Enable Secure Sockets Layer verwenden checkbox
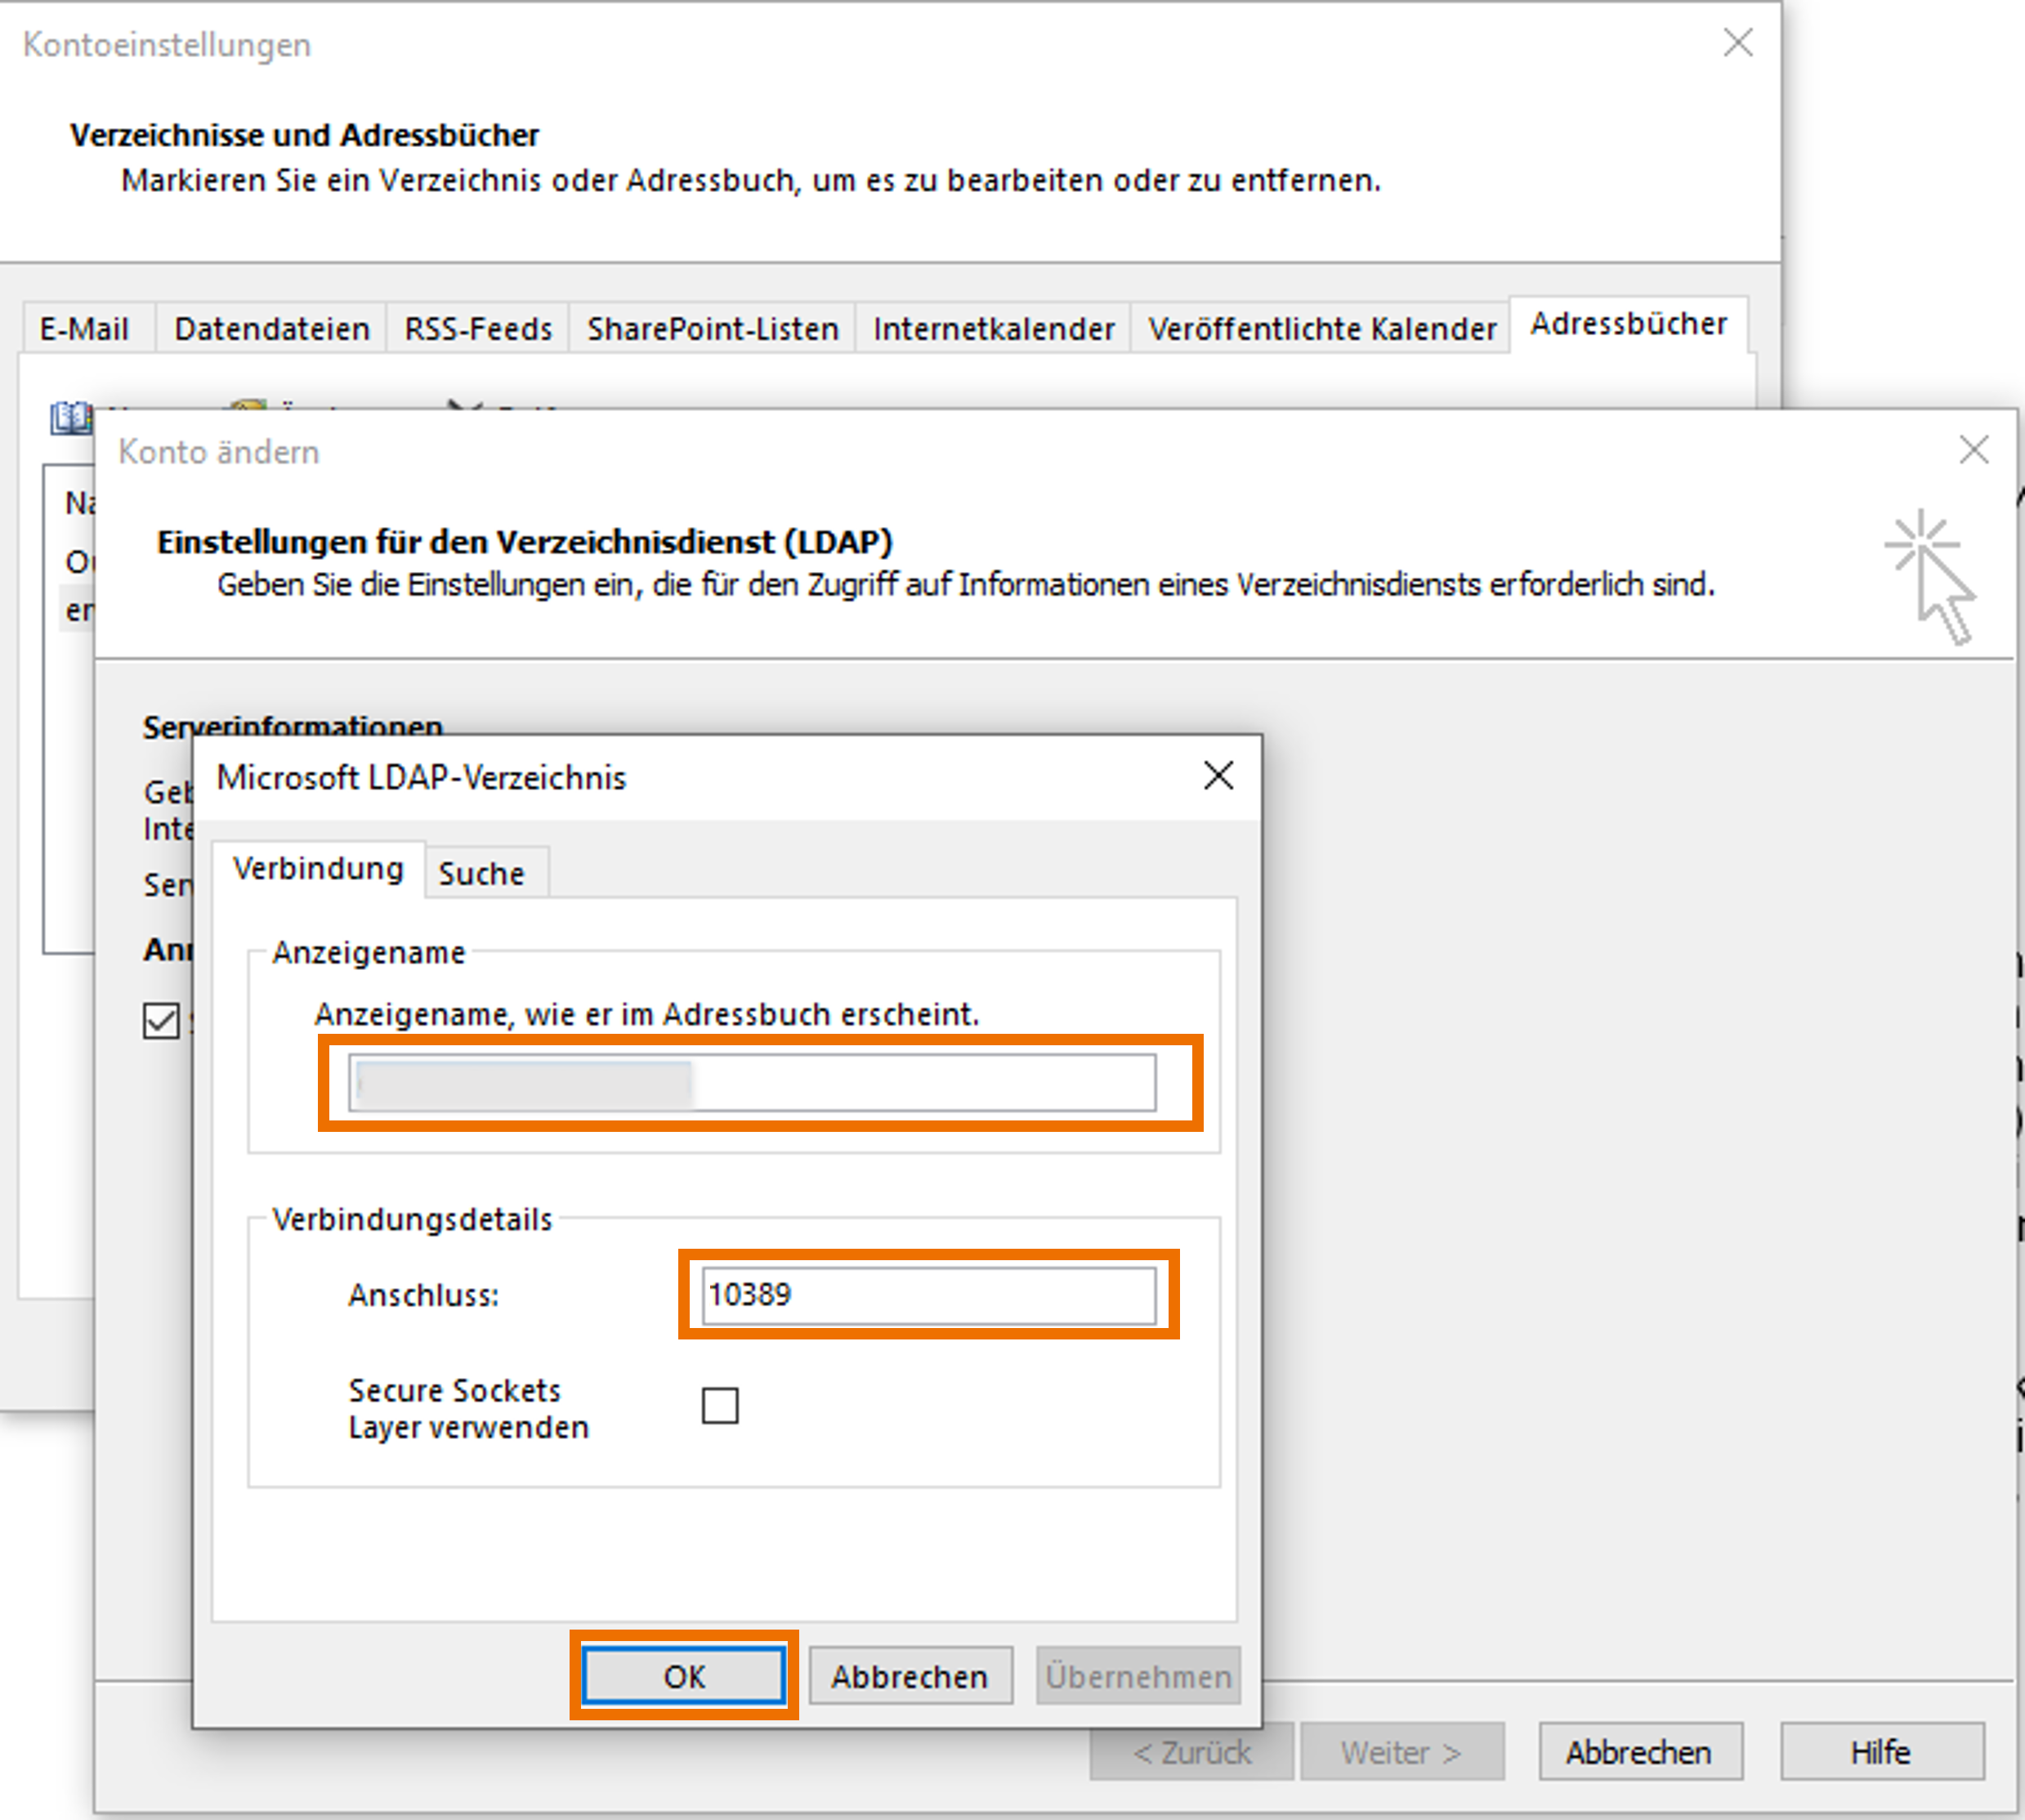Screen dimensions: 2025x1820 [x=720, y=1405]
